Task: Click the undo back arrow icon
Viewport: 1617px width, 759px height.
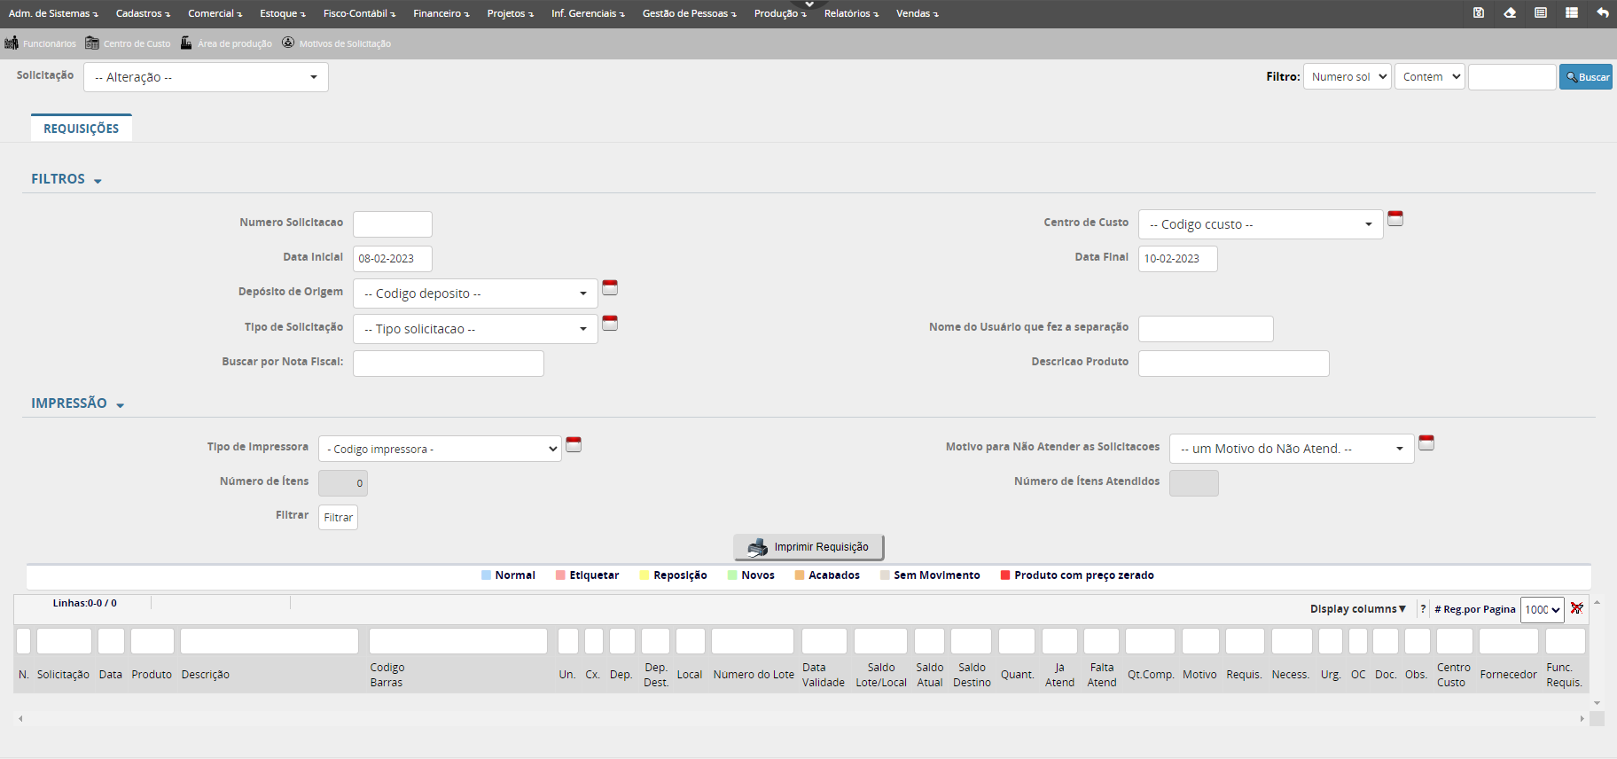Action: (x=1603, y=13)
